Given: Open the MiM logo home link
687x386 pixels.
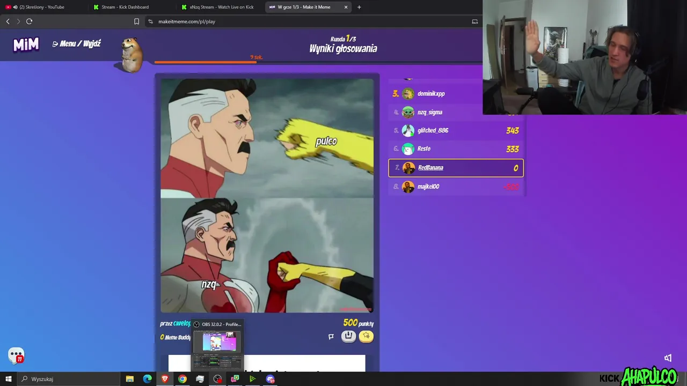Looking at the screenshot, I should coord(26,44).
